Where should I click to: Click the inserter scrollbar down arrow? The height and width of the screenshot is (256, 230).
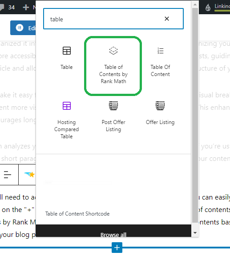point(195,233)
